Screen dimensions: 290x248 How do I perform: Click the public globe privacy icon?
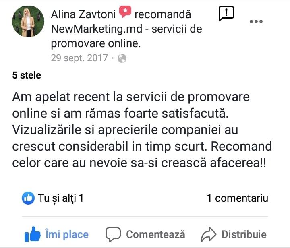click(122, 58)
